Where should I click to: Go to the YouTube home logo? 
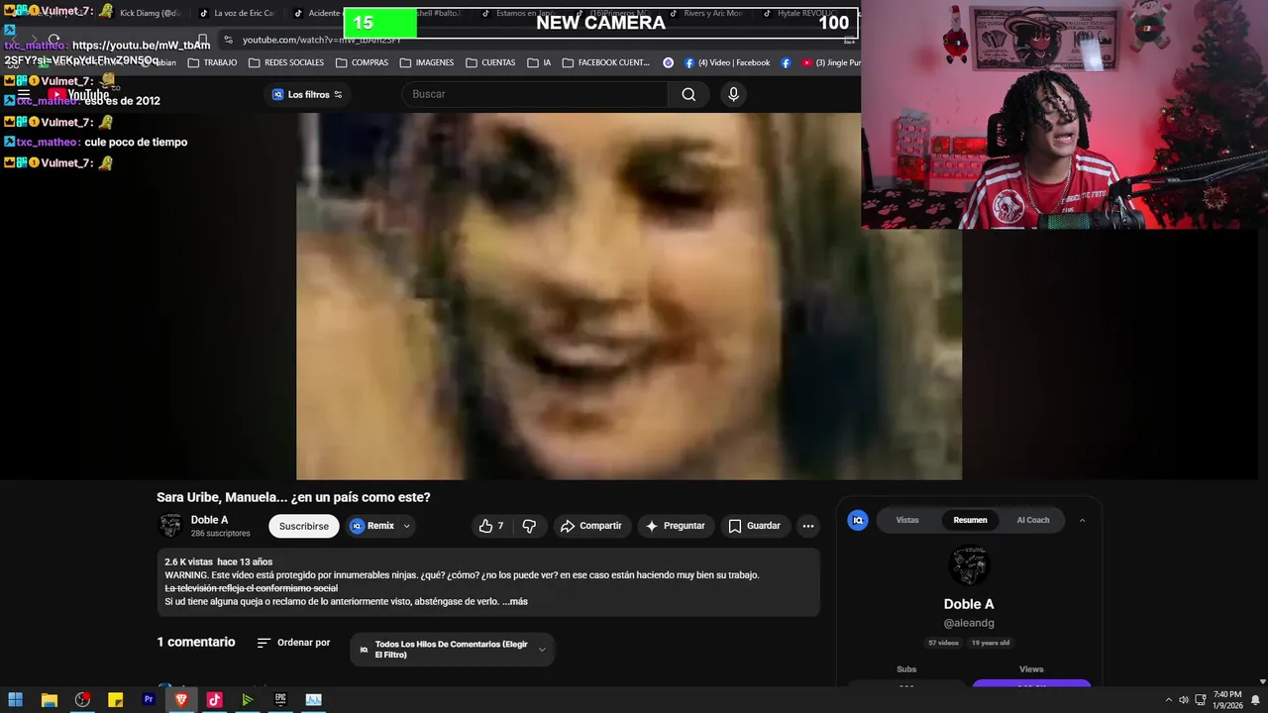(x=79, y=95)
